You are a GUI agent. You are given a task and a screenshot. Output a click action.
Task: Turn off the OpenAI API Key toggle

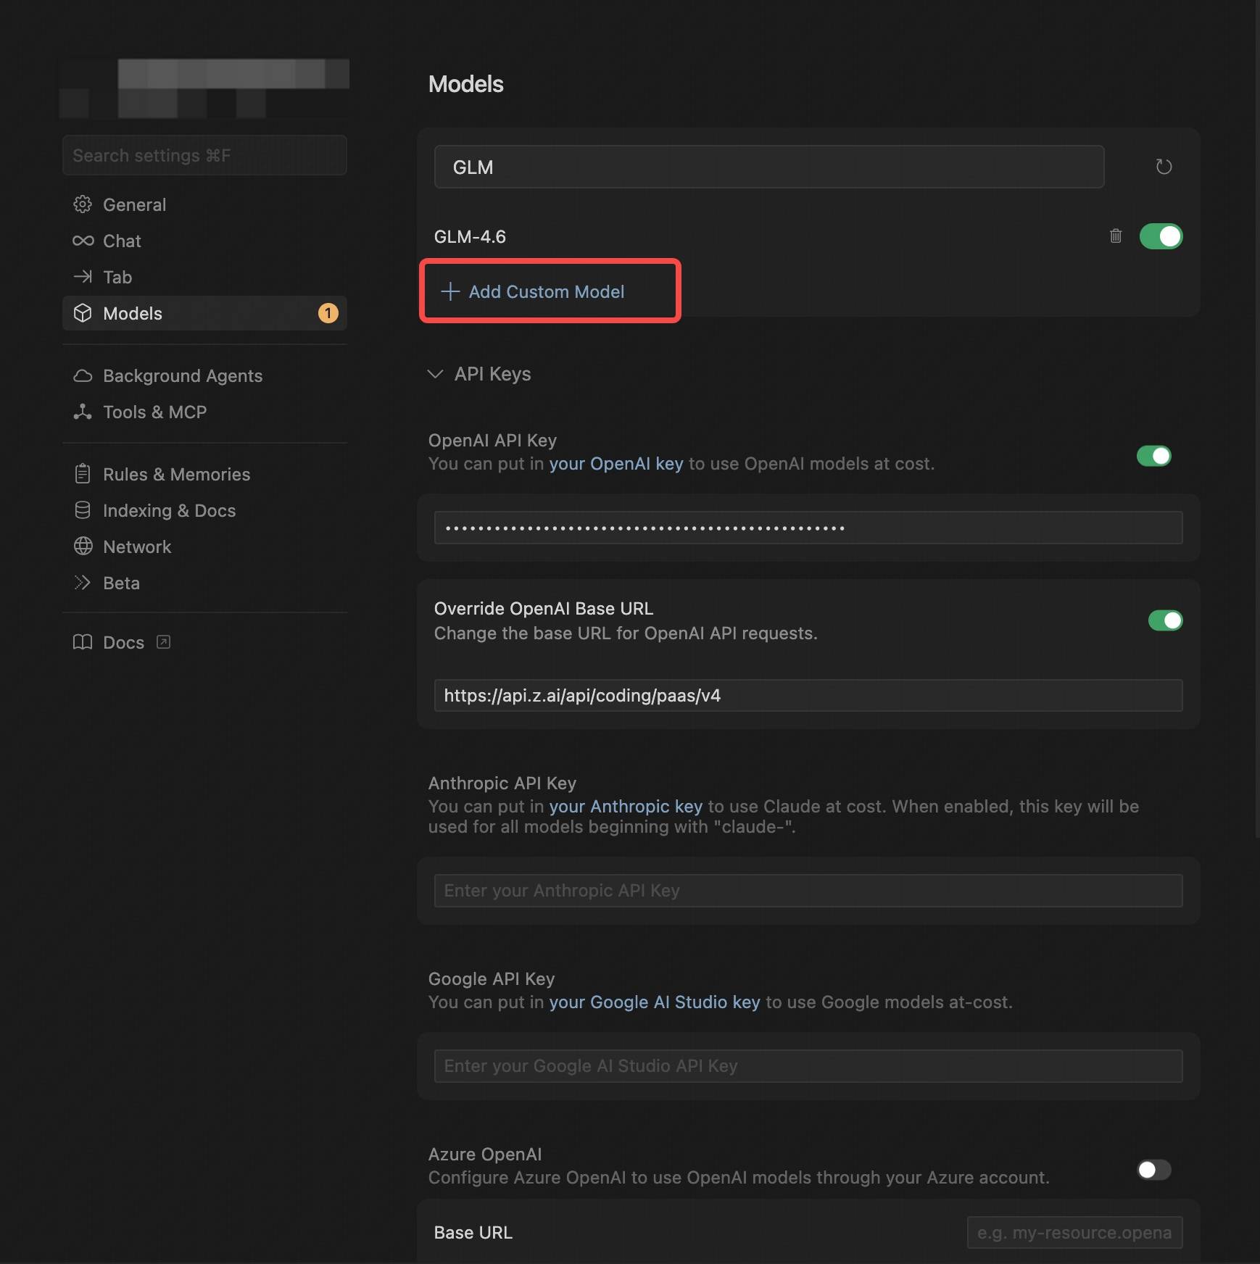1153,456
